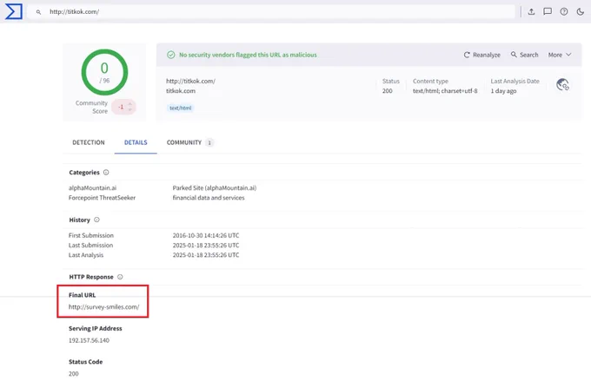
Task: Open the help question-mark icon
Action: tap(564, 11)
